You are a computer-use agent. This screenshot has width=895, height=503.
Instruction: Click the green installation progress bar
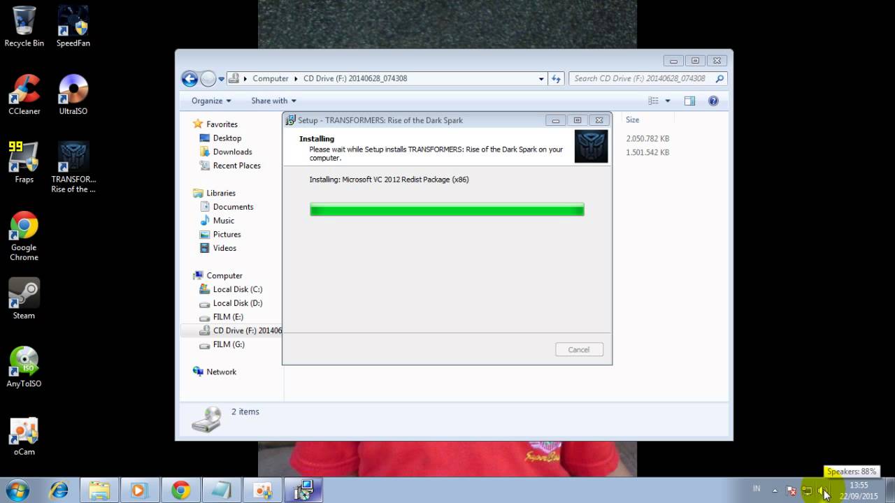click(447, 210)
